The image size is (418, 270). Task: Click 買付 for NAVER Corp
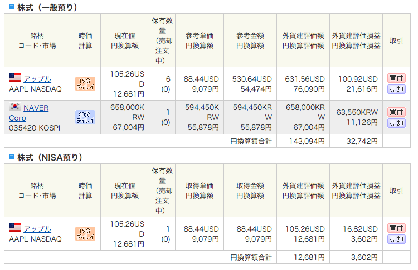(x=396, y=112)
